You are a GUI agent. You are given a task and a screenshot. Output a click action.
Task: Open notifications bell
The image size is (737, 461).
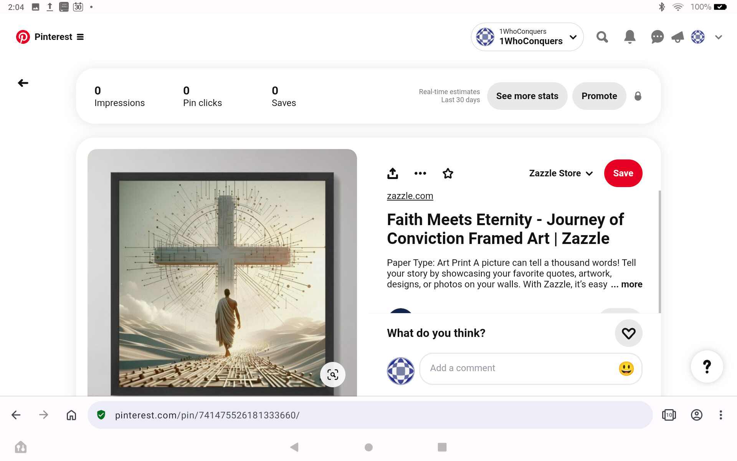click(630, 37)
